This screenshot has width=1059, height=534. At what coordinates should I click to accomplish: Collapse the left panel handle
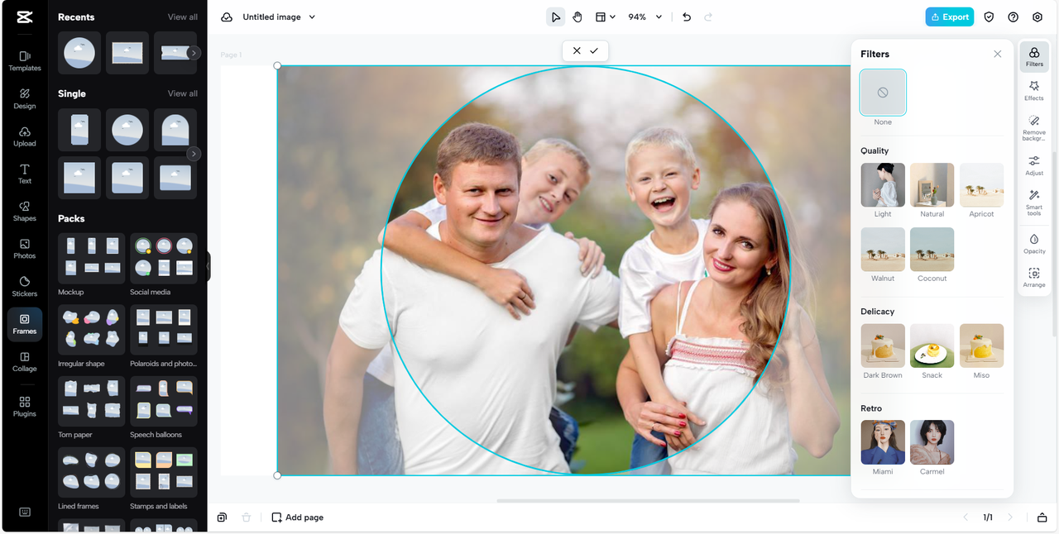pos(208,267)
